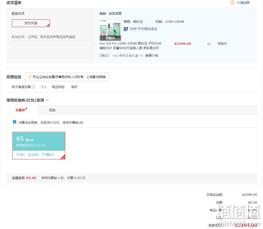Click the 个人 invoice title text
This screenshot has width=263, height=229.
(x=44, y=87)
